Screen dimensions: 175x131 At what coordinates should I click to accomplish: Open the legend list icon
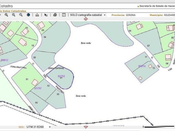(64, 15)
